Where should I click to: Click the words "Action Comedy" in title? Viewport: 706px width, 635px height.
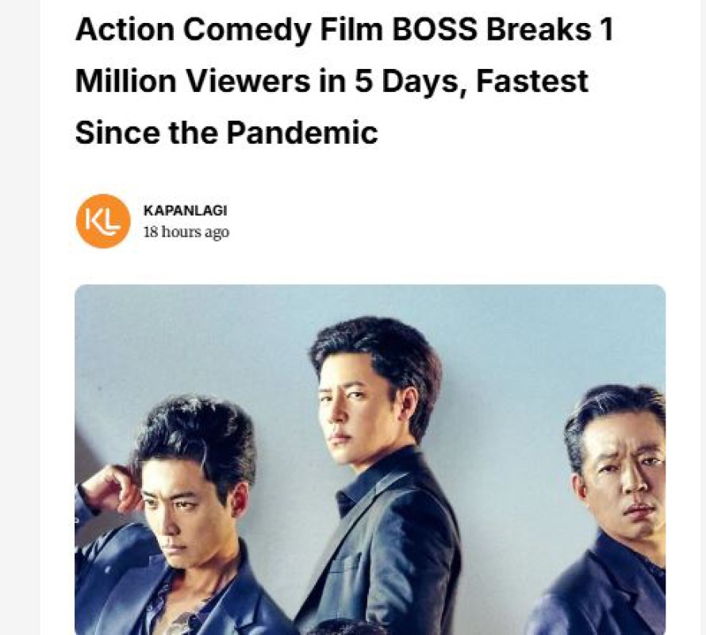point(194,30)
